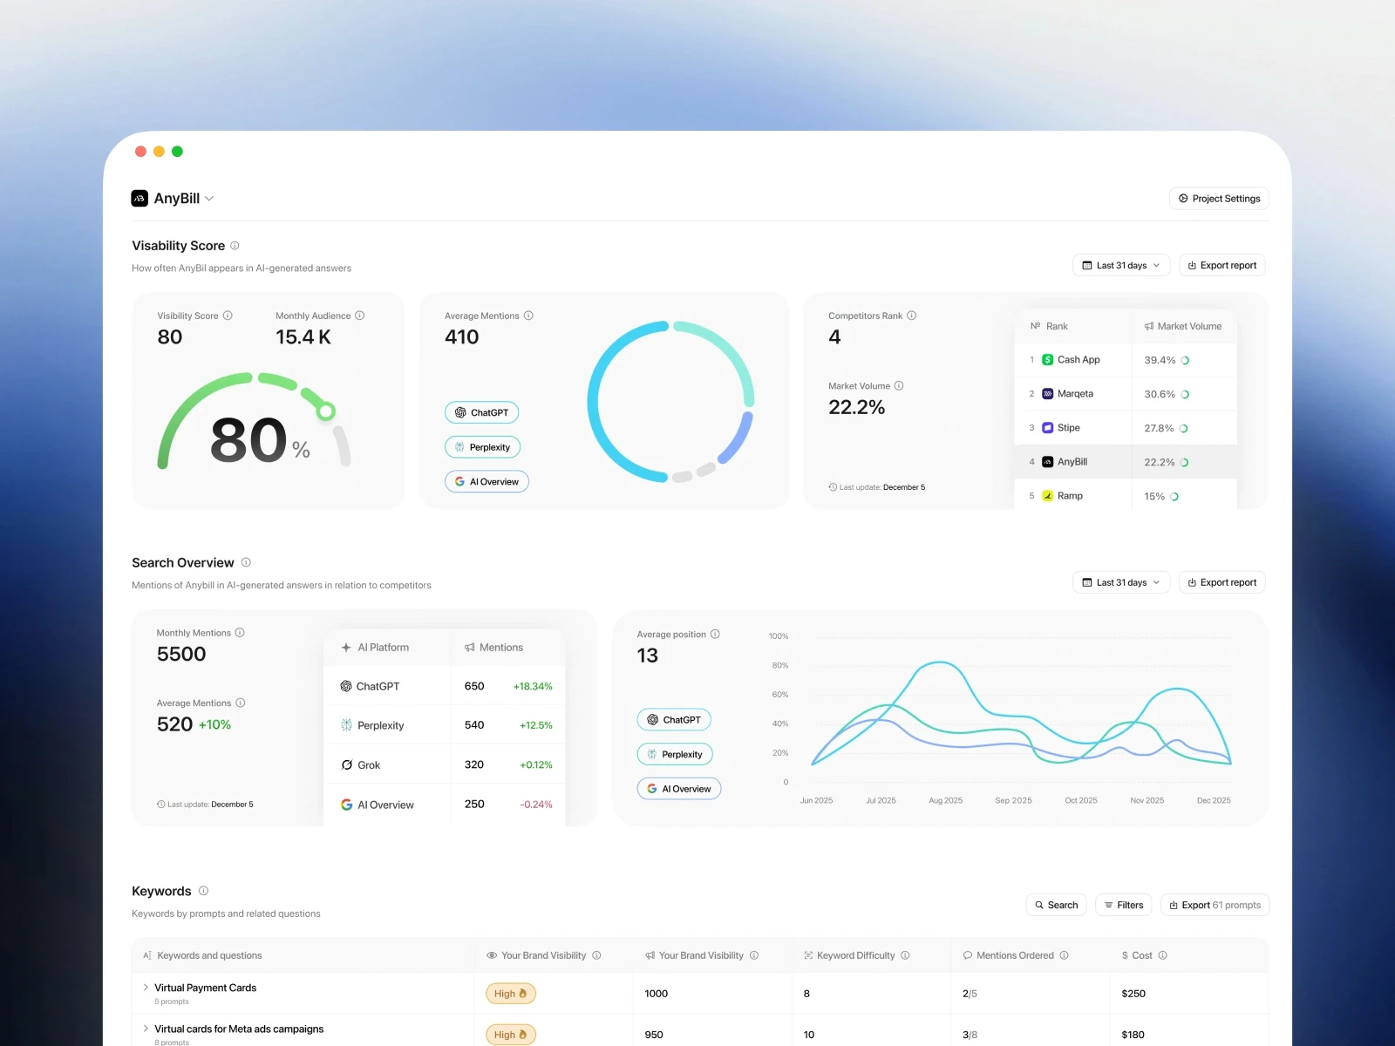This screenshot has width=1395, height=1046.
Task: Click info icon beside Mentions Ordered
Action: click(1065, 955)
